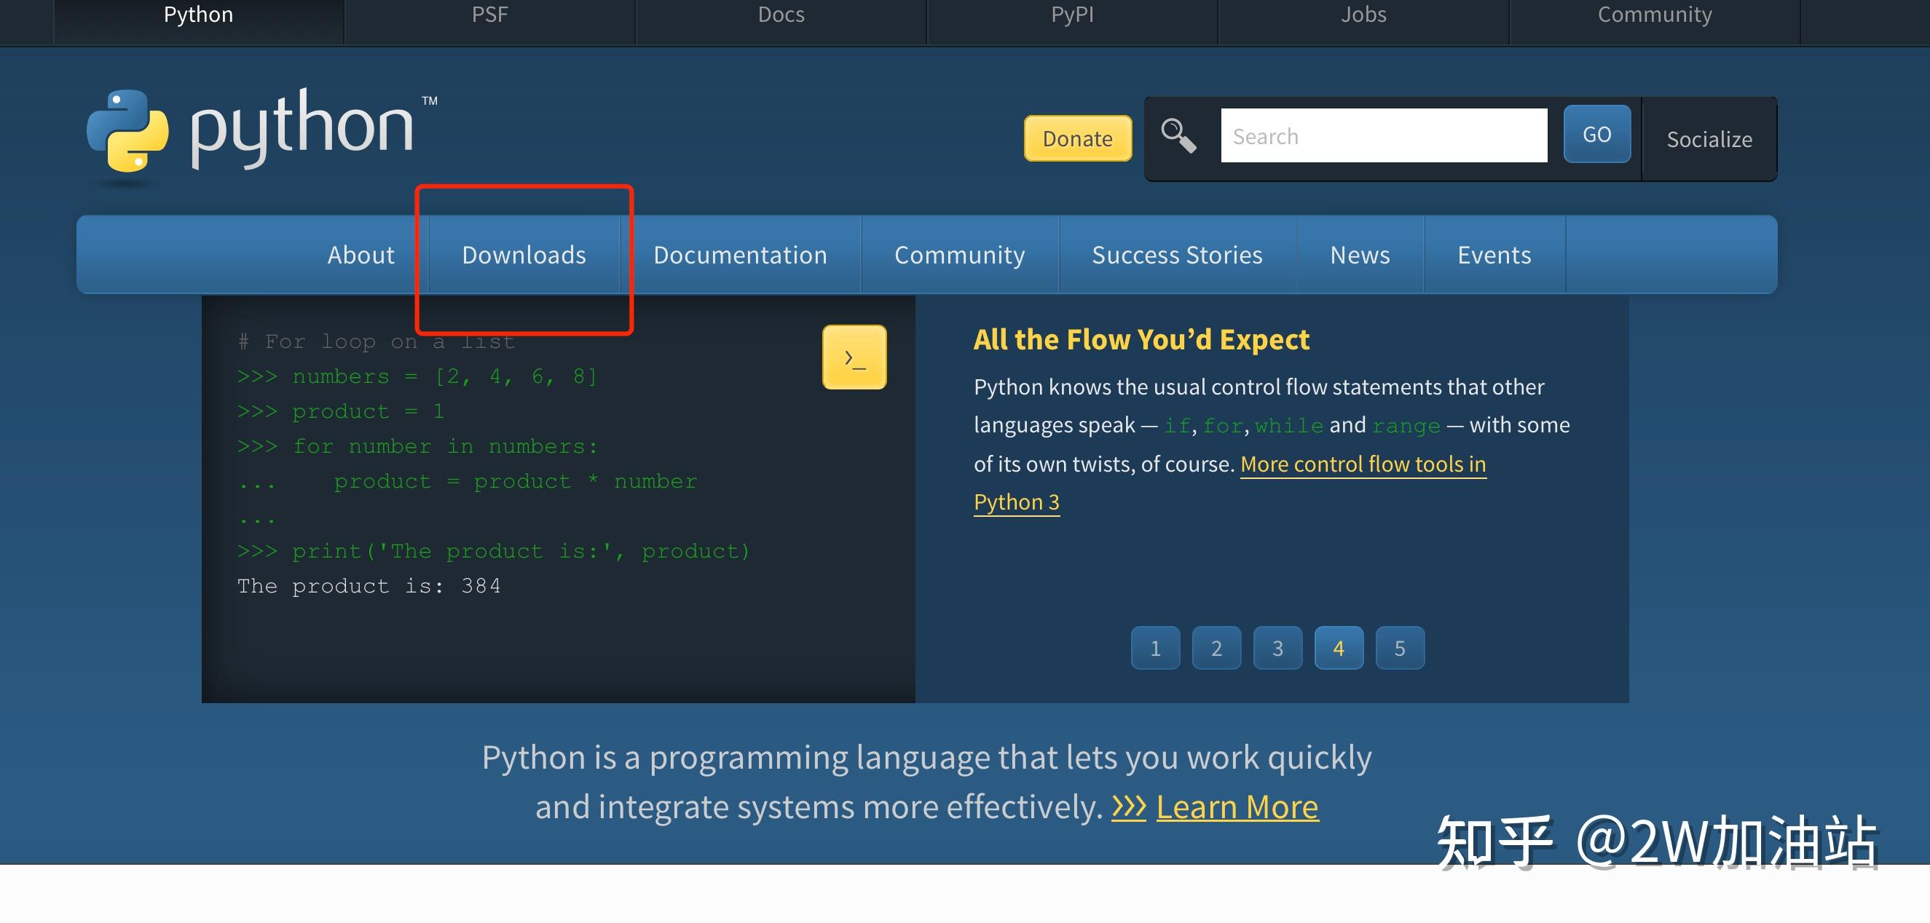This screenshot has height=923, width=1930.
Task: Expand the About navigation menu
Action: (x=361, y=255)
